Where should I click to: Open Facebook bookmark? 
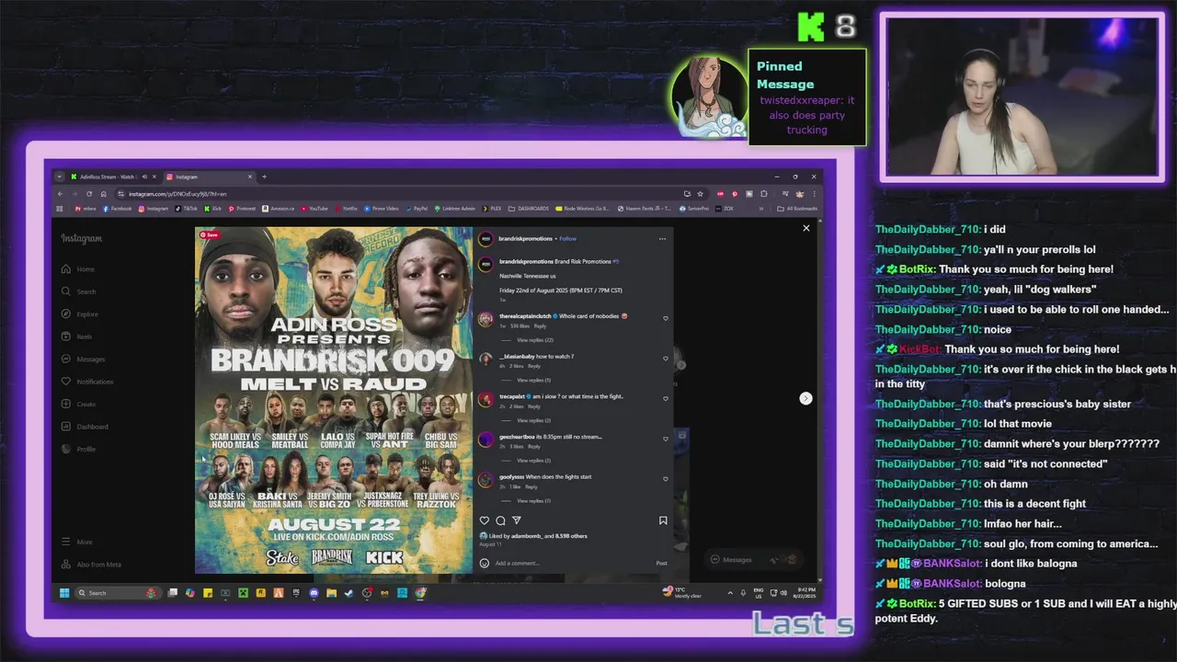(x=117, y=209)
